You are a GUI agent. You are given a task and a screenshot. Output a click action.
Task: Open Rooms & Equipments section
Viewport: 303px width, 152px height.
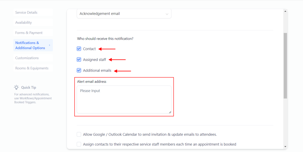click(x=32, y=68)
